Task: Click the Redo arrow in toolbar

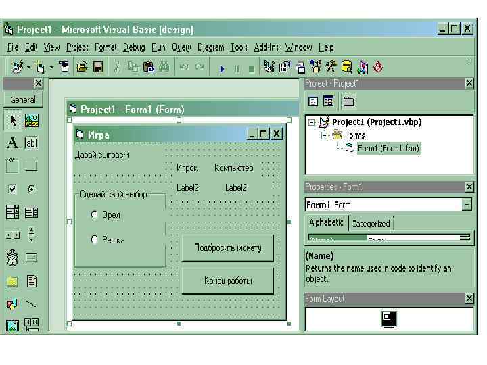Action: pyautogui.click(x=200, y=67)
